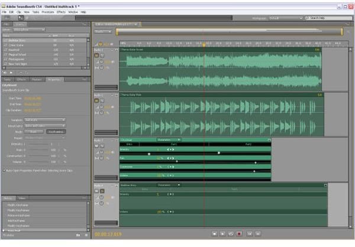The height and width of the screenshot is (247, 355).
Task: Click the playhead marker on time ruler
Action: tap(204, 44)
